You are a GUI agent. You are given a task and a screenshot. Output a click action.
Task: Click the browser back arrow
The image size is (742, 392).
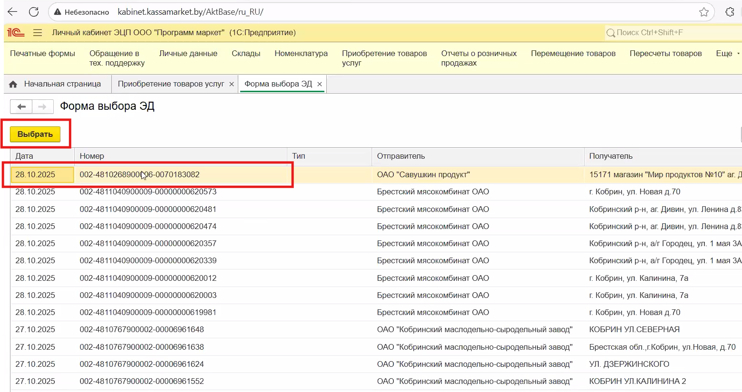[12, 12]
